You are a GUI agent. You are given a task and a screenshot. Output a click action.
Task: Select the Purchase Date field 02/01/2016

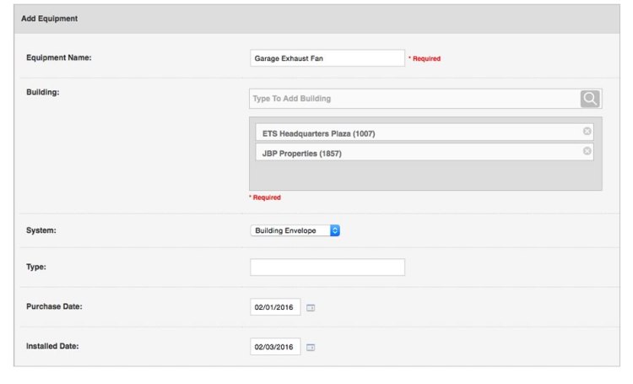tap(275, 308)
